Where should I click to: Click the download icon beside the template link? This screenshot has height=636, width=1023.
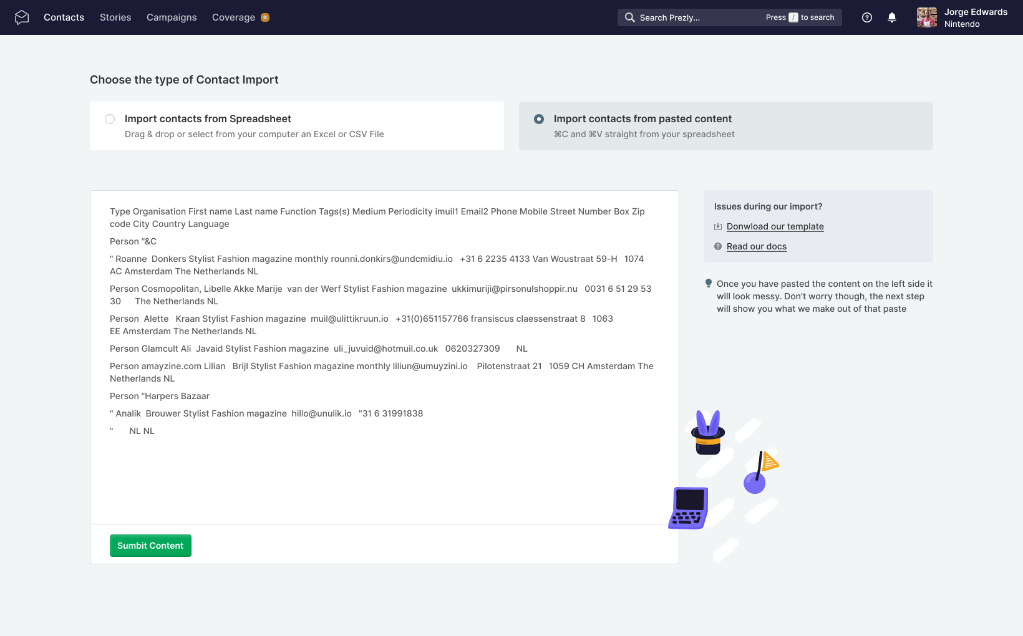tap(718, 226)
